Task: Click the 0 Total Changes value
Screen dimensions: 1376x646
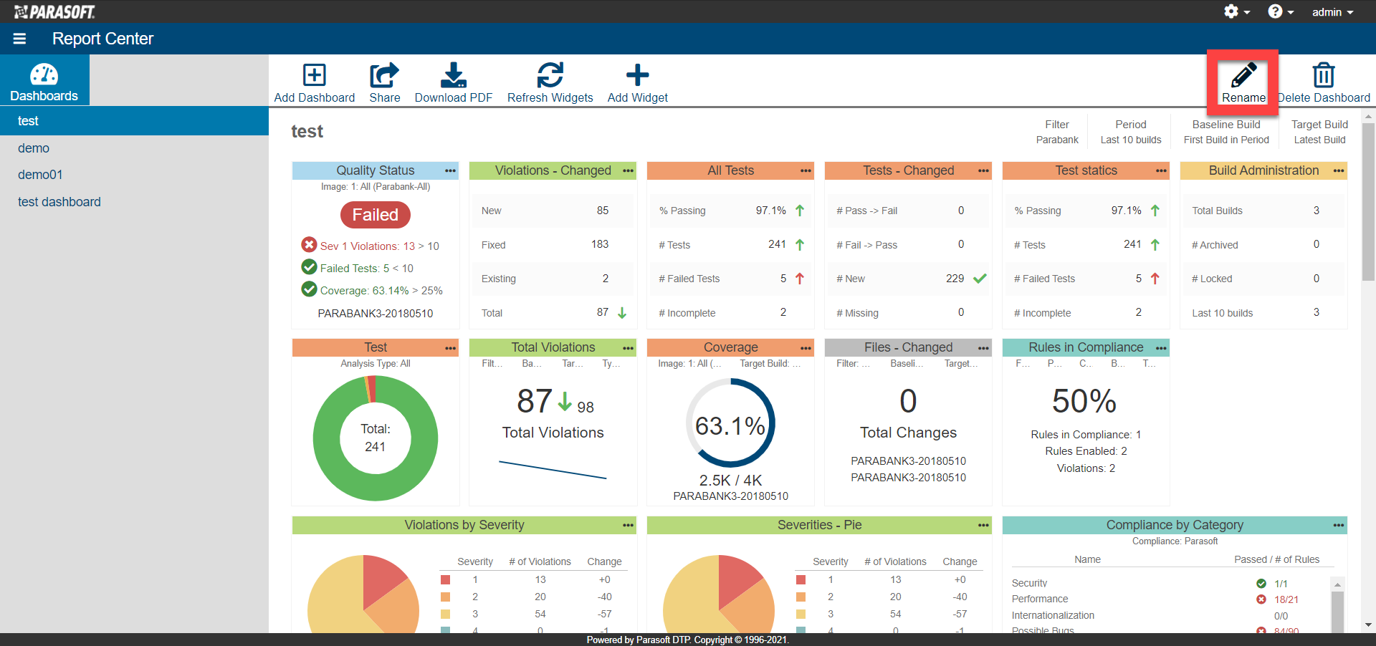Action: (908, 401)
